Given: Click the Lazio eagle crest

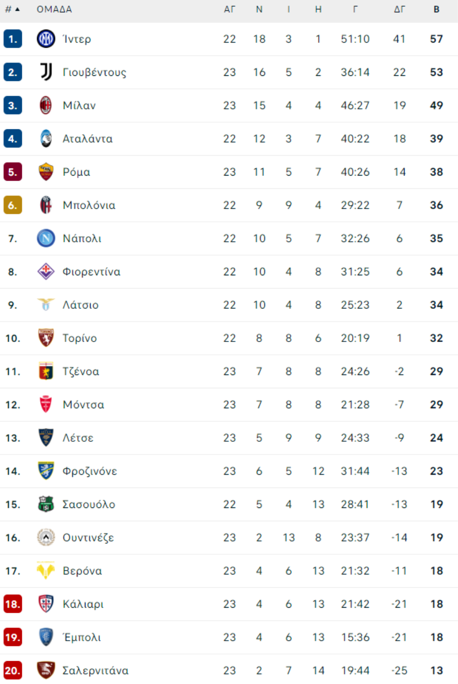Looking at the screenshot, I should [x=46, y=304].
